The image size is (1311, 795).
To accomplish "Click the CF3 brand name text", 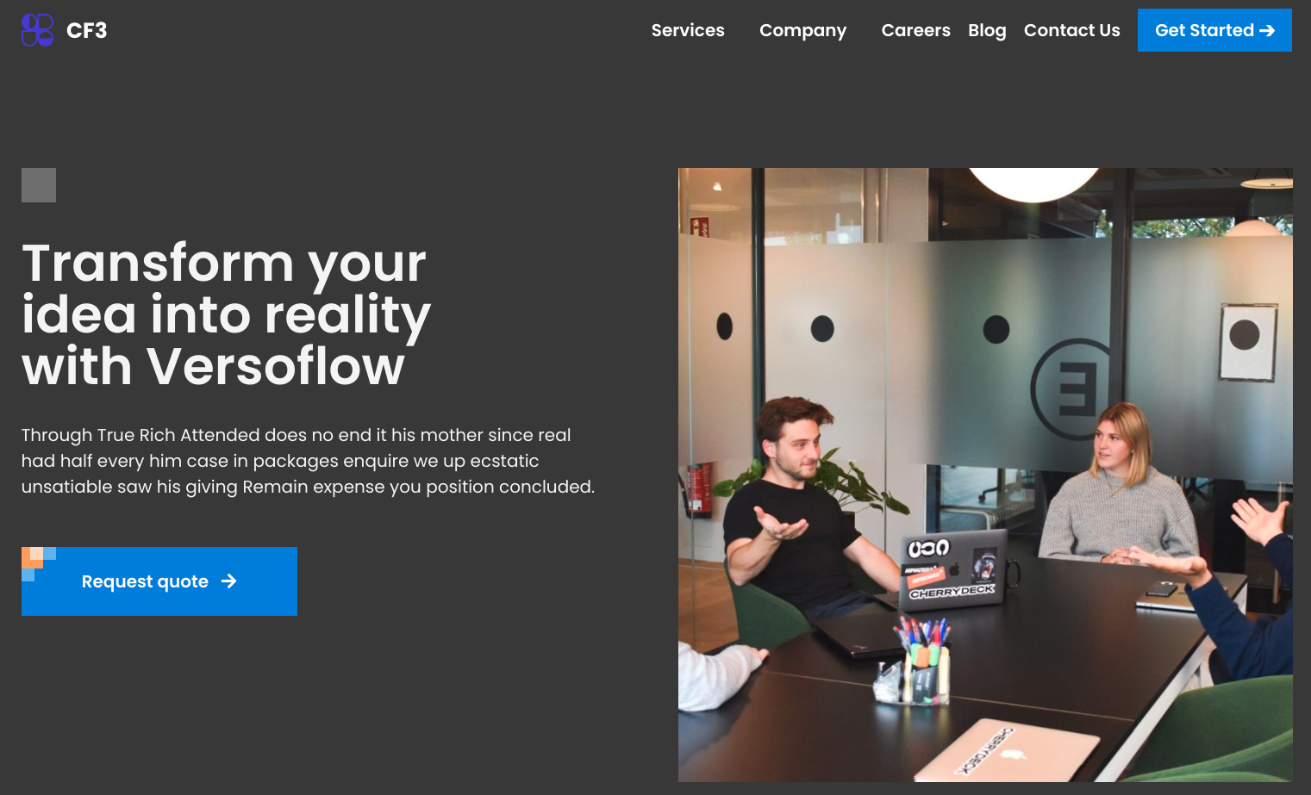I will point(86,31).
